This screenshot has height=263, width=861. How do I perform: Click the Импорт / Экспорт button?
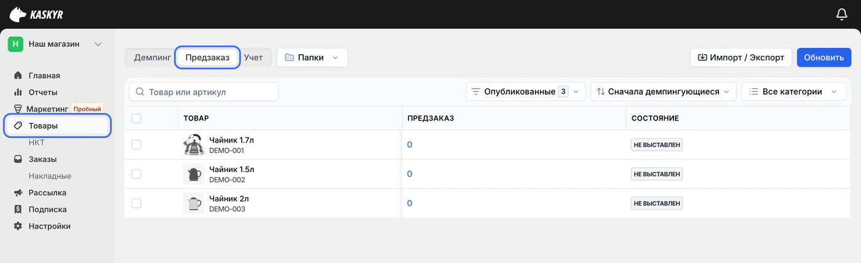[741, 57]
